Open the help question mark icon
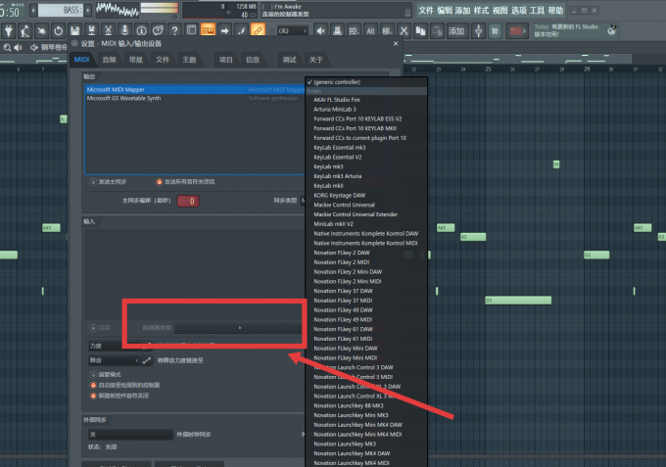Screen dimensions: 666x467 pyautogui.click(x=174, y=30)
